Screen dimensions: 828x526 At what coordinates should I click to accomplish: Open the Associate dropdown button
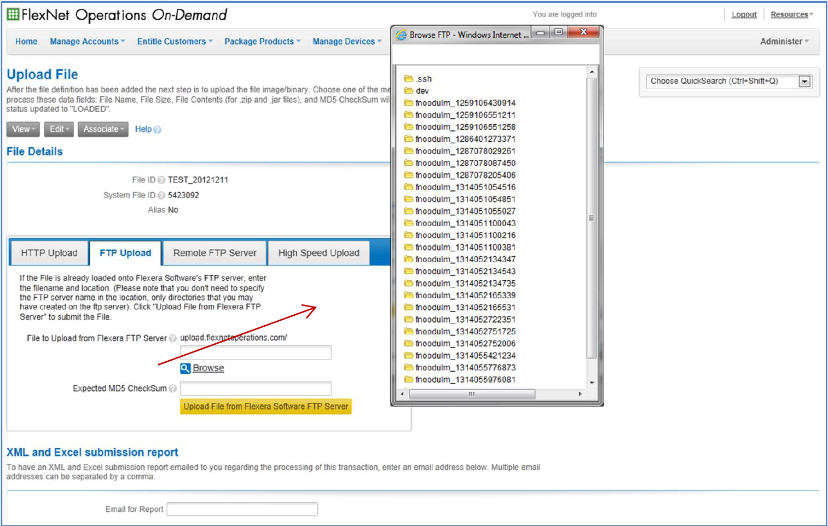103,129
